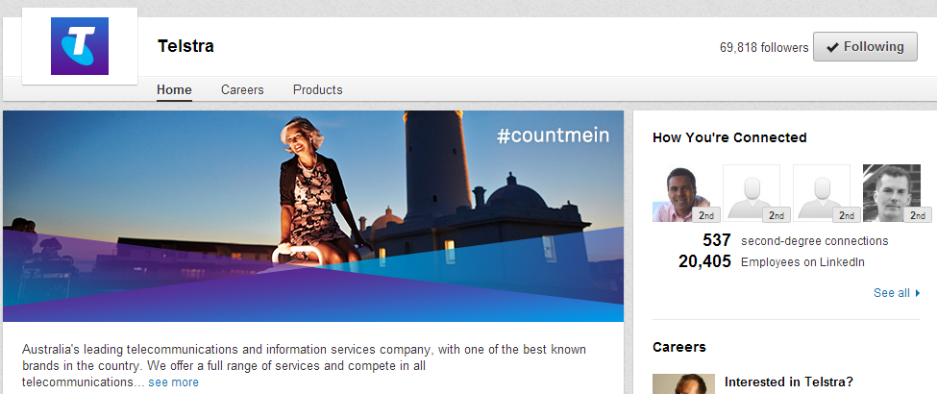Expand the description with see more

(173, 382)
